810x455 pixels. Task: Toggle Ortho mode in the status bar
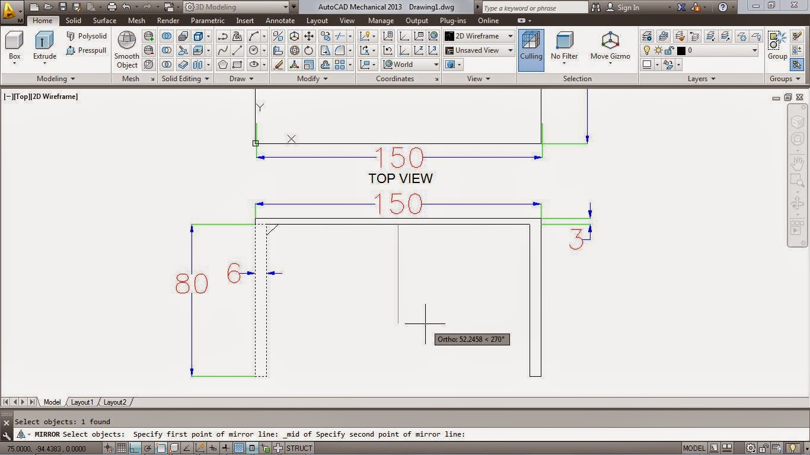136,448
